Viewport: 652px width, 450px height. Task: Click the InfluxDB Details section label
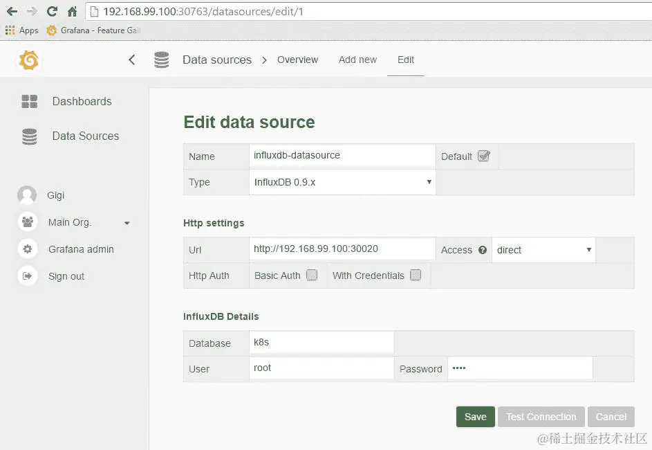221,316
